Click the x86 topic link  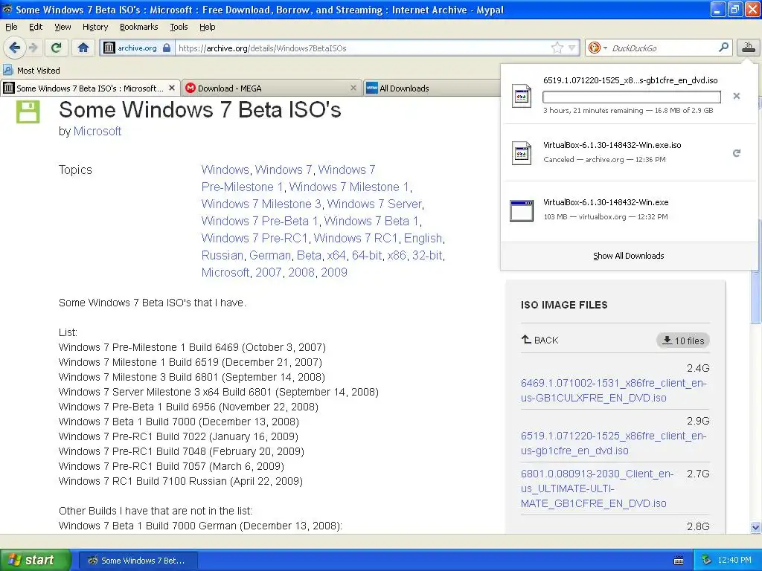coord(397,255)
